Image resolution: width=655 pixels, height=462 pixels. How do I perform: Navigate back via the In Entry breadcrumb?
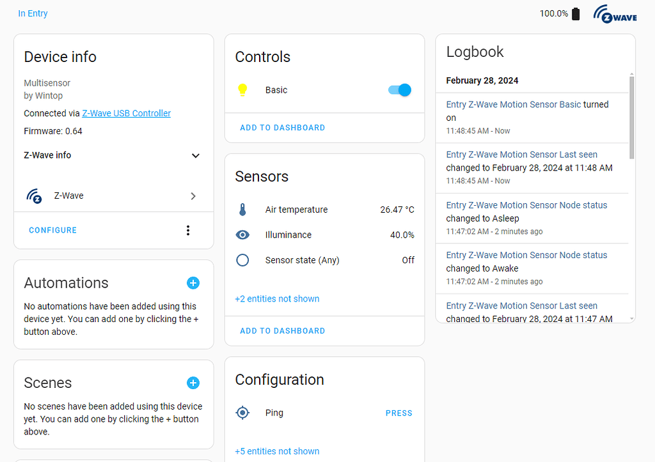click(x=33, y=13)
